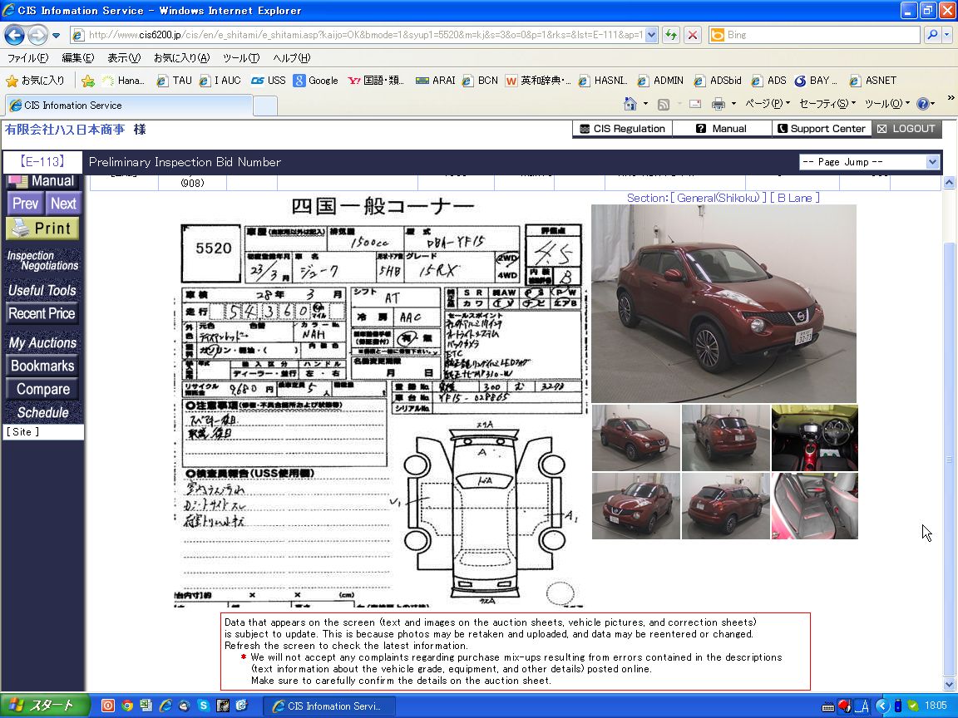Click the Stop loading X icon
The width and height of the screenshot is (958, 718).
(692, 35)
